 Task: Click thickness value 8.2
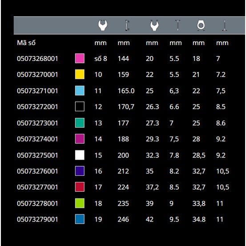(174, 171)
